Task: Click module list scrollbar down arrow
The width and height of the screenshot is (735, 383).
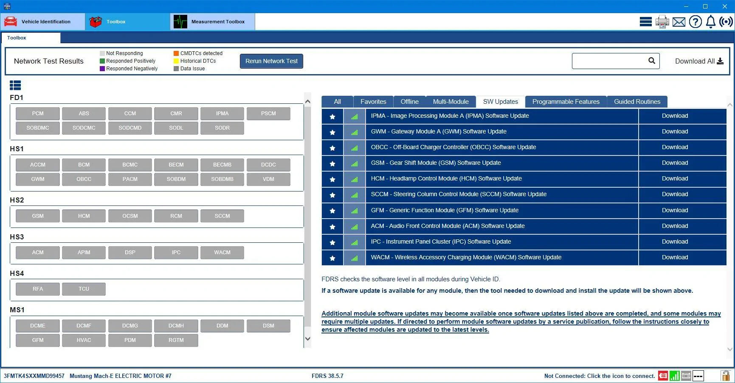Action: (x=308, y=339)
